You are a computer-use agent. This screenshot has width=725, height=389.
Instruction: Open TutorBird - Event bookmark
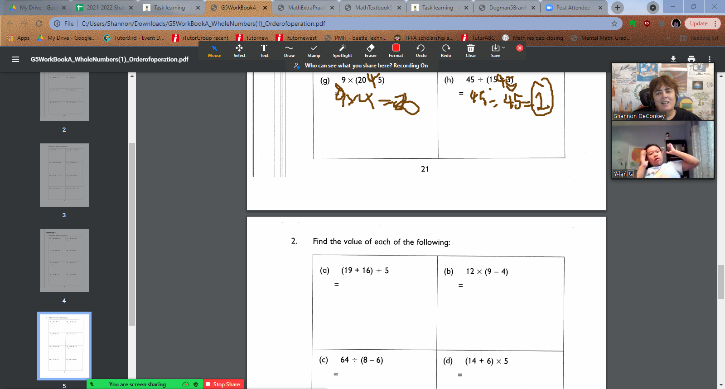click(x=134, y=38)
